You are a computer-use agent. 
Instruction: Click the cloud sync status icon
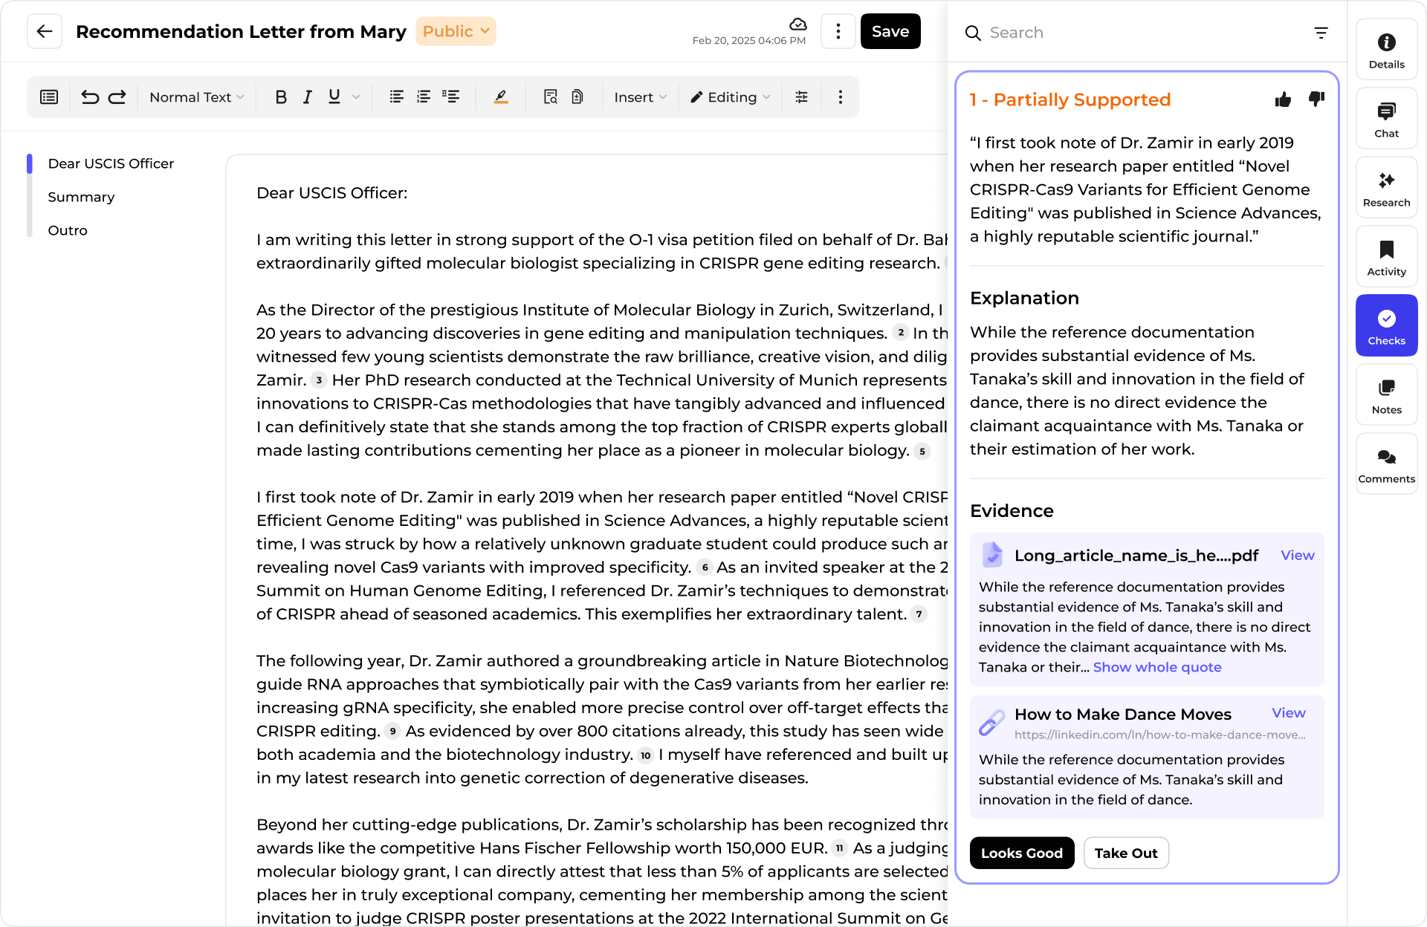[x=798, y=24]
